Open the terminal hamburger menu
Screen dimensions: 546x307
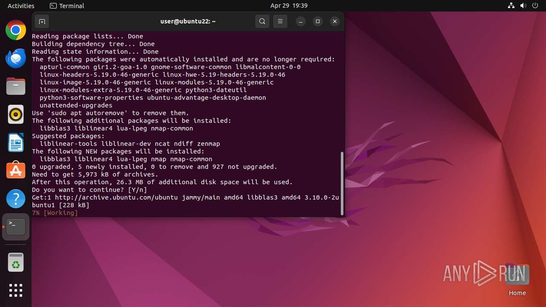click(x=280, y=21)
